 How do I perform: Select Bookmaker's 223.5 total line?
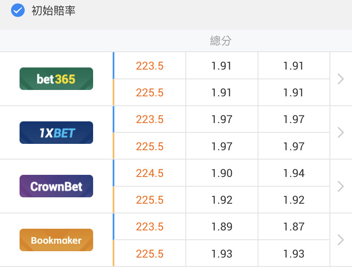click(150, 227)
